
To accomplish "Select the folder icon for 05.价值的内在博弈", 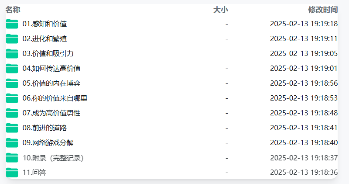I will point(12,83).
